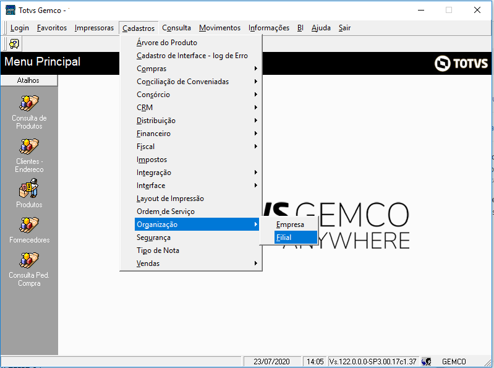Select Árvore do Produto from Cadastros
The width and height of the screenshot is (494, 368).
pos(197,43)
